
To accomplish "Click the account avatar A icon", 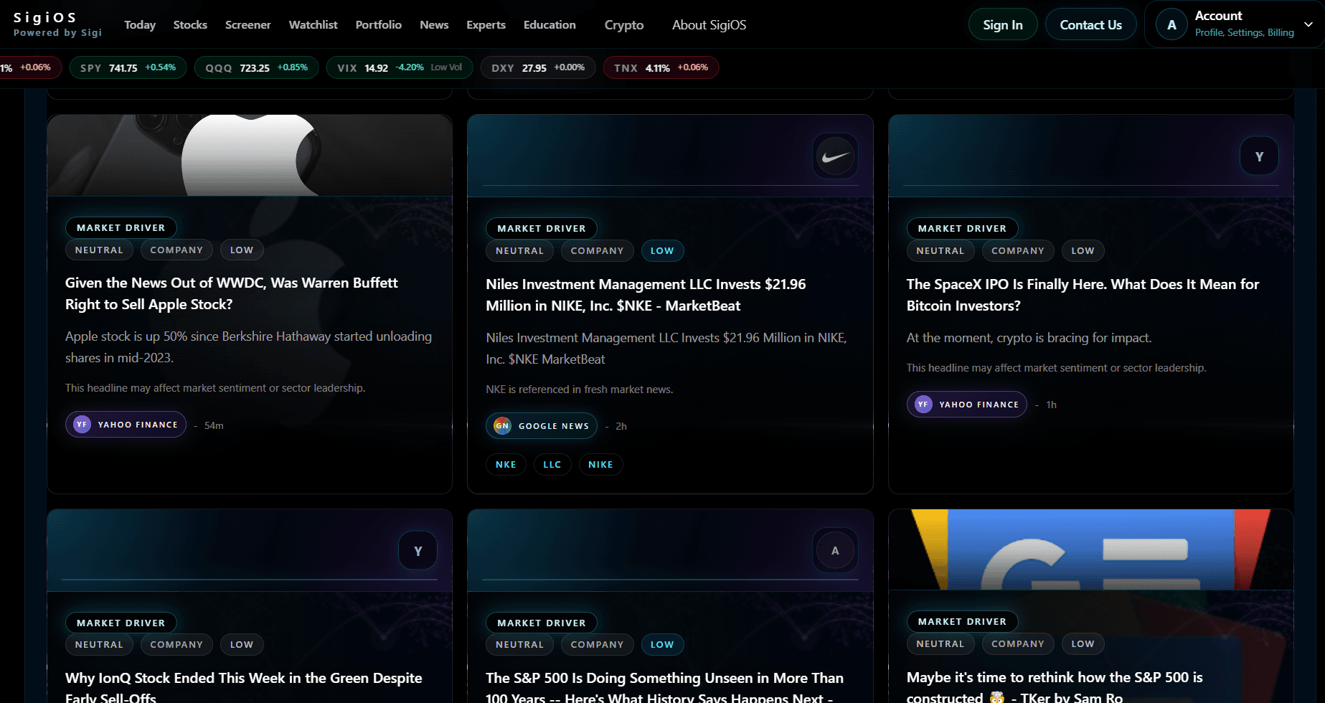I will tap(1171, 25).
